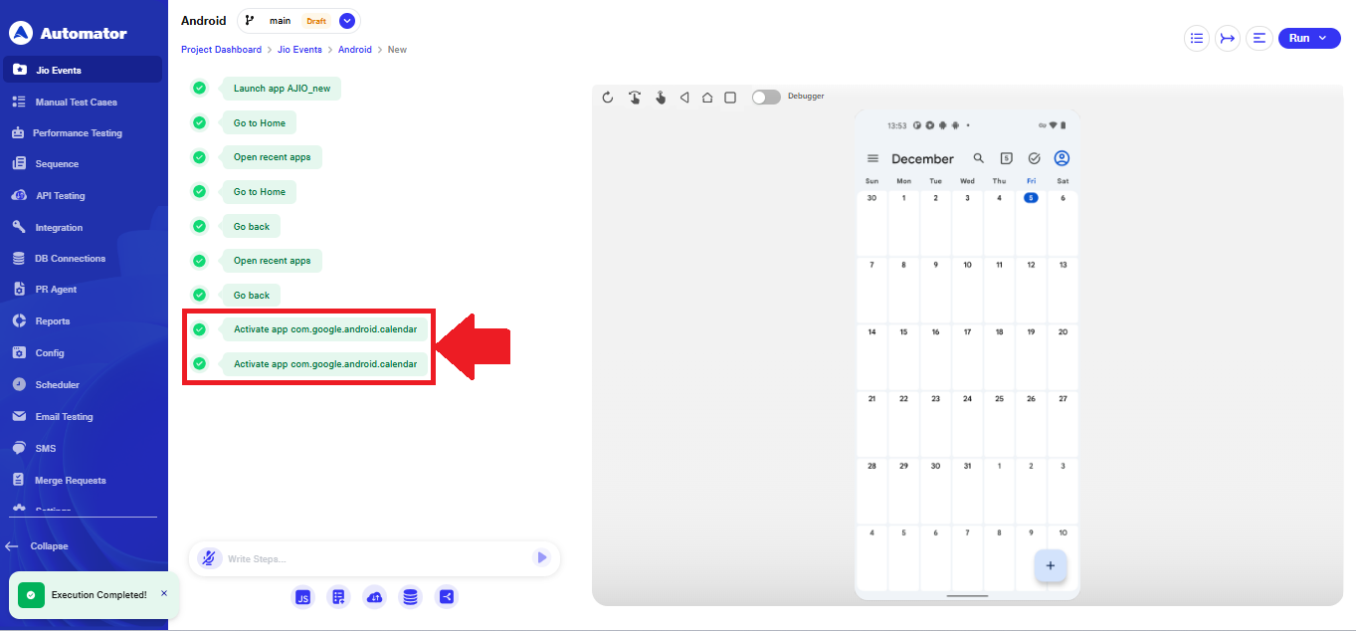
Task: Expand the Run button dropdown arrow
Action: click(1322, 39)
